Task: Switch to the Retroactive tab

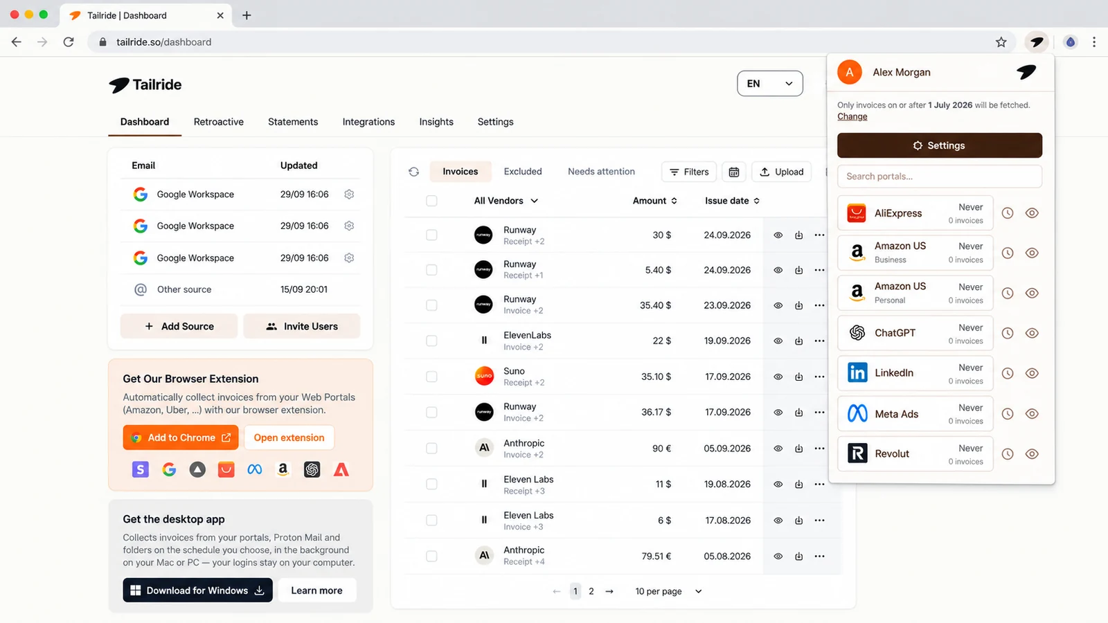Action: (x=219, y=122)
